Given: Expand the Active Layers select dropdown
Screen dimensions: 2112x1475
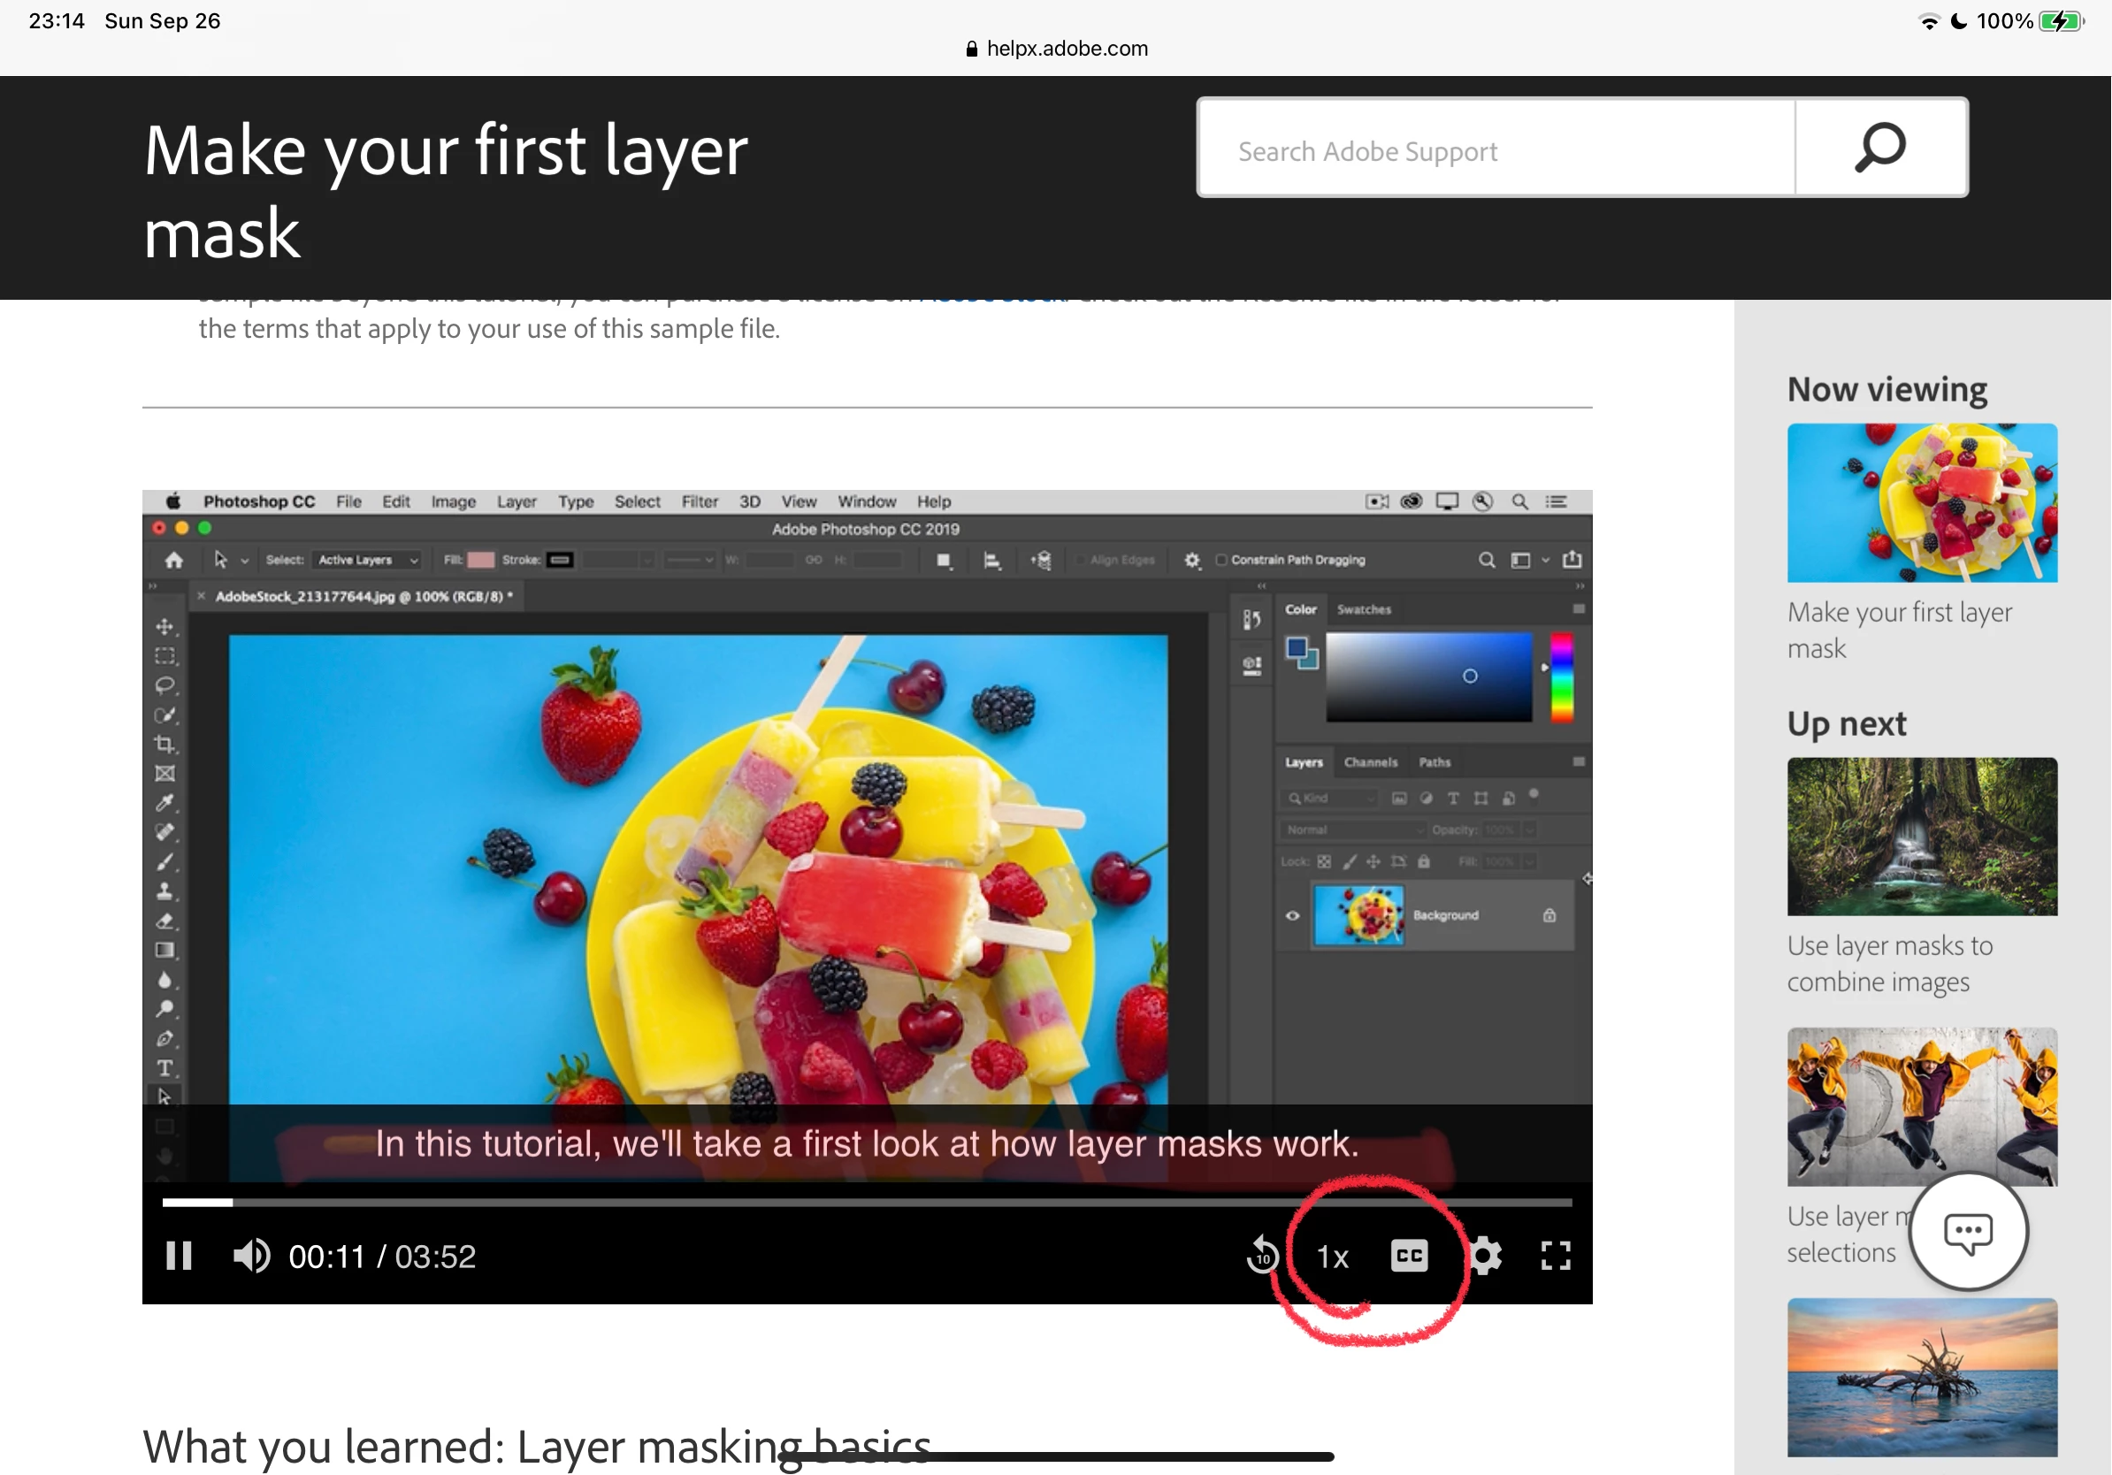Looking at the screenshot, I should pyautogui.click(x=367, y=560).
